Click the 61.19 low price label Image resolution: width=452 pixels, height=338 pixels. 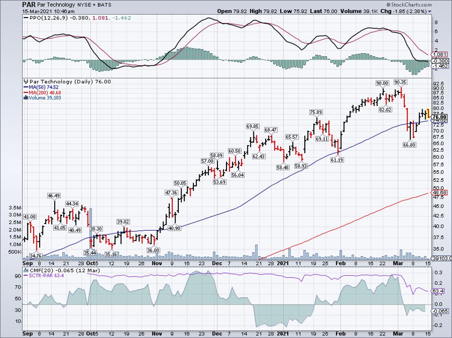[x=337, y=160]
